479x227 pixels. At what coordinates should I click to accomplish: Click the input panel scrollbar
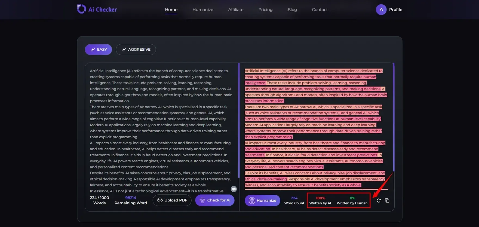239,120
